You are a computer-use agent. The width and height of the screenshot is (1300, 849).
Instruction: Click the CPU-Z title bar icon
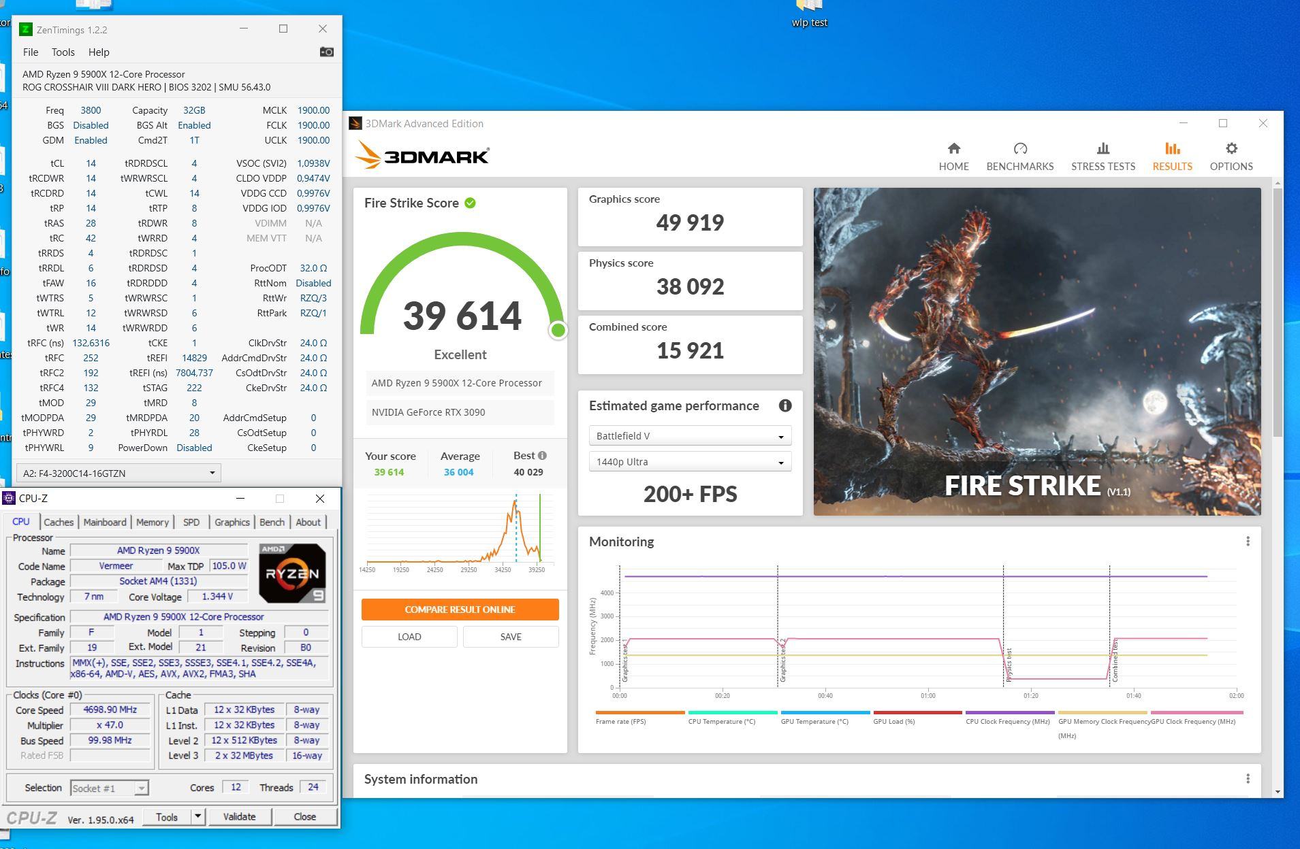pyautogui.click(x=9, y=499)
